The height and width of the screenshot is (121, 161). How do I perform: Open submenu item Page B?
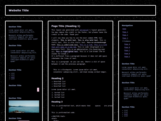127,47
